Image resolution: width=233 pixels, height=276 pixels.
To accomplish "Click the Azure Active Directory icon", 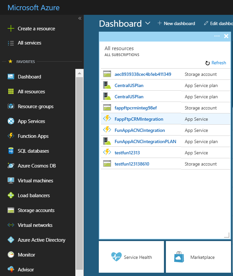I will pos(11,240).
